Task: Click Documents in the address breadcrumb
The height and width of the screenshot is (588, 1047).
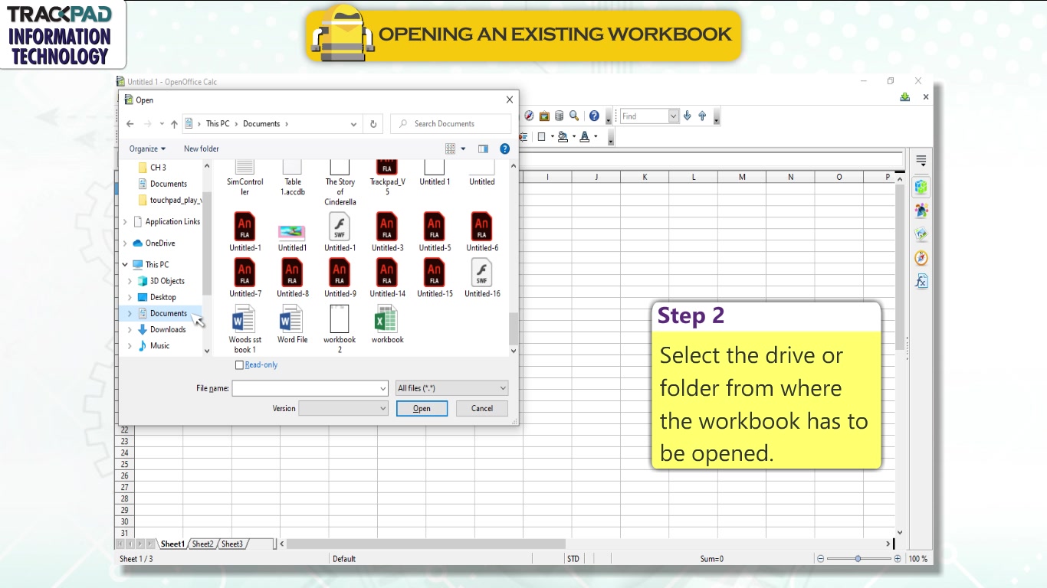Action: [261, 124]
